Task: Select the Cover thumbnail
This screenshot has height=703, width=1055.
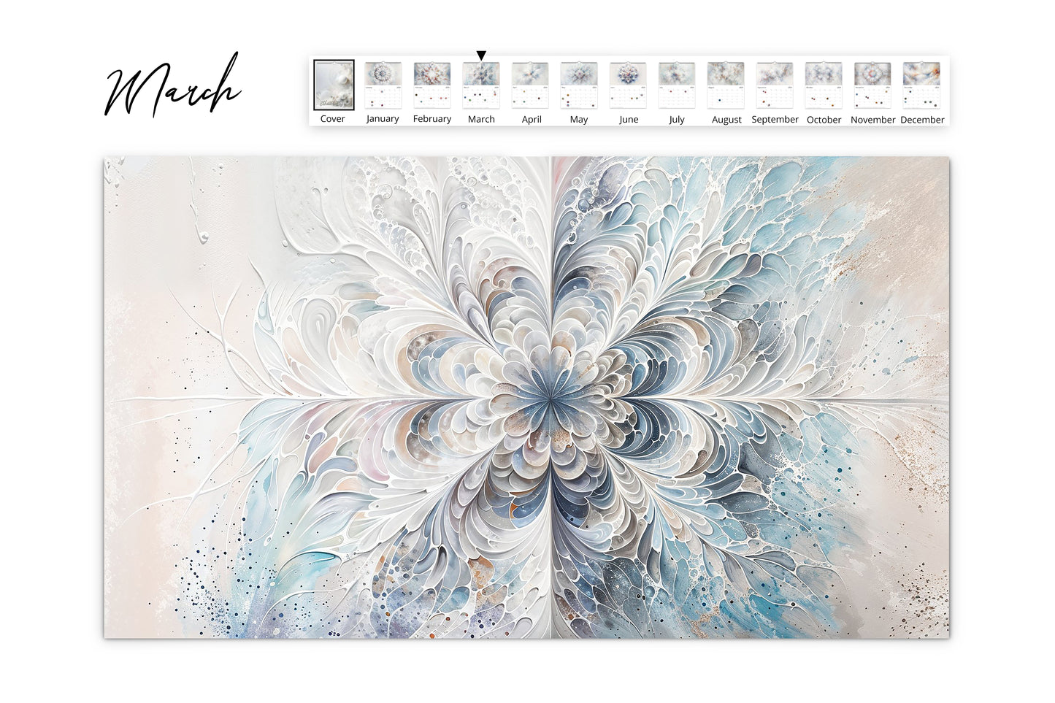Action: point(334,85)
